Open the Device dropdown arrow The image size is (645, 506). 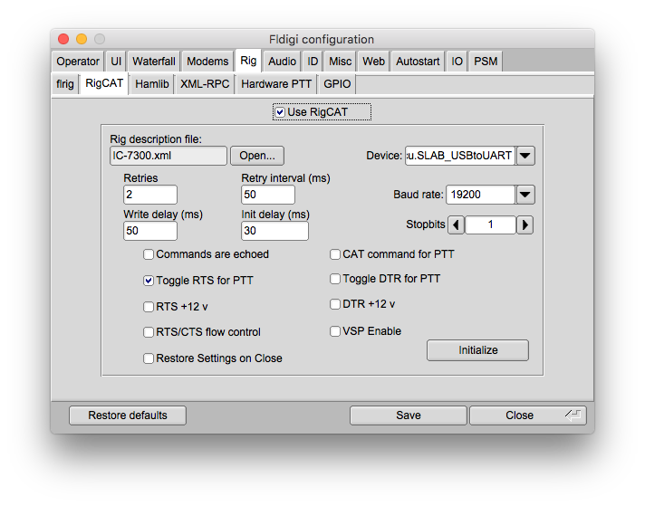pos(525,156)
